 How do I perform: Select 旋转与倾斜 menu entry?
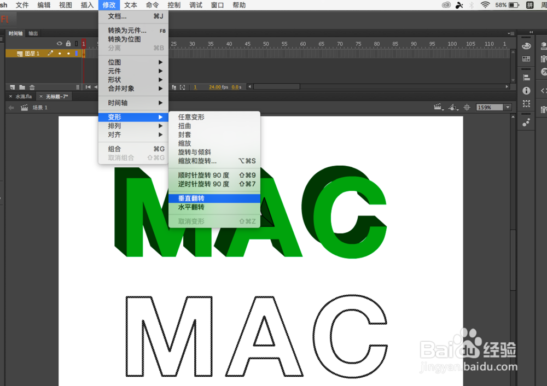(x=214, y=153)
